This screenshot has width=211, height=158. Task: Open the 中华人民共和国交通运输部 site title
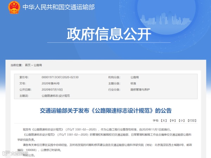(x=58, y=7)
